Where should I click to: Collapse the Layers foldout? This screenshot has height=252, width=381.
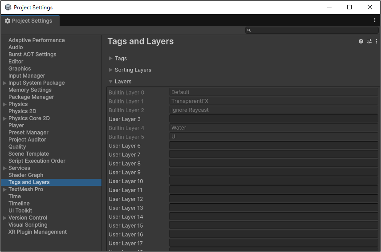pyautogui.click(x=110, y=82)
